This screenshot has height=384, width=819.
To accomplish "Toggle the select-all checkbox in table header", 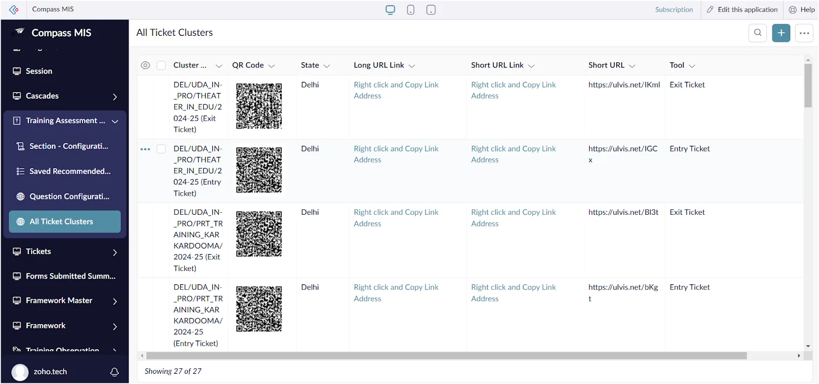I will 161,65.
